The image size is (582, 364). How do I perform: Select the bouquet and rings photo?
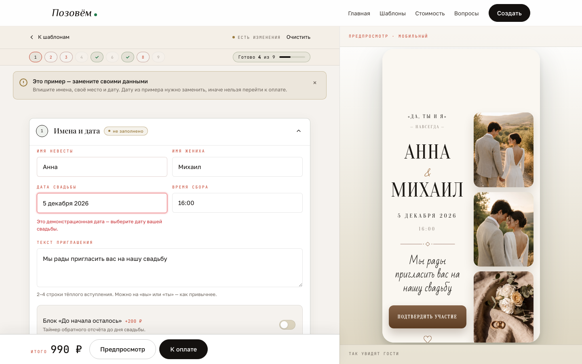click(504, 307)
